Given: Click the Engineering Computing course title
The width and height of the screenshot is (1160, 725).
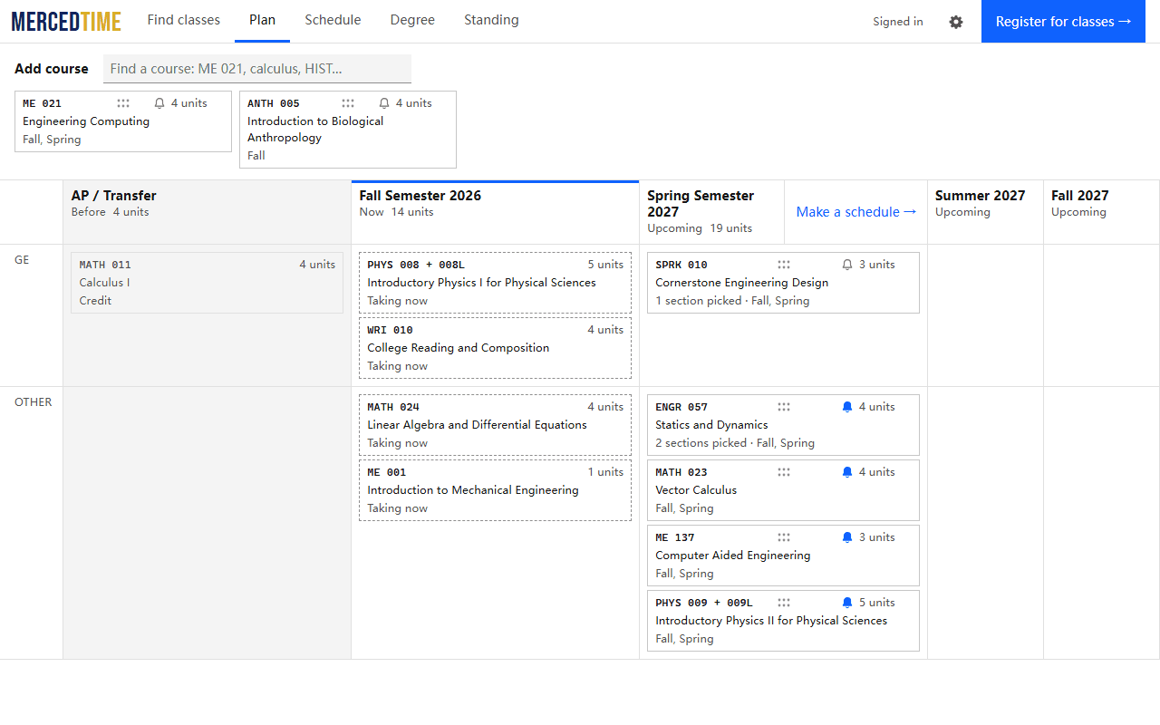Looking at the screenshot, I should click(86, 121).
